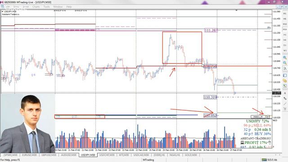Open the templates window icon
288x162 pixels.
click(285, 75)
